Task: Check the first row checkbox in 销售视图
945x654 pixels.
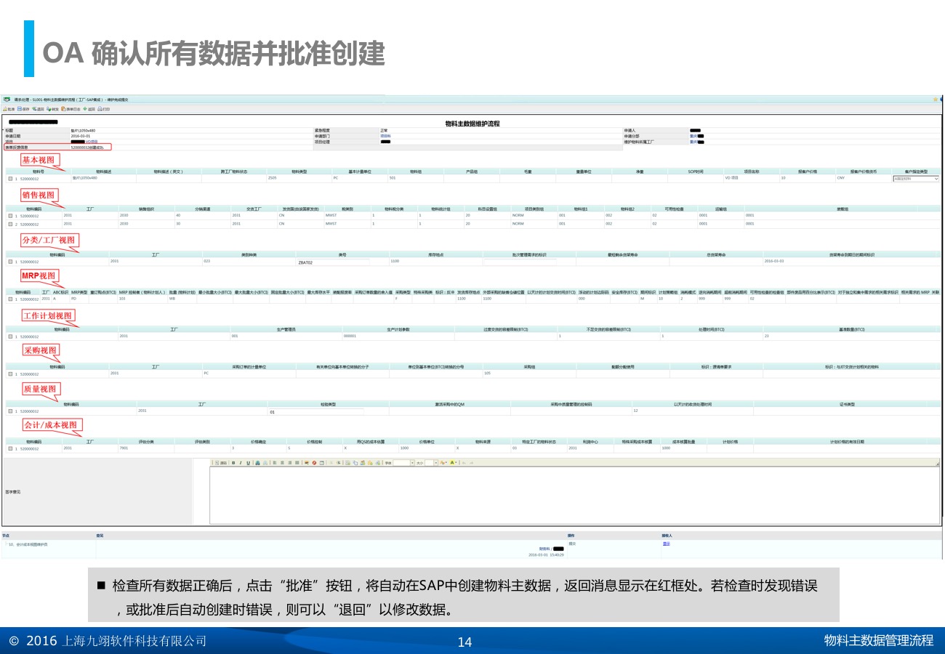Action: (10, 216)
